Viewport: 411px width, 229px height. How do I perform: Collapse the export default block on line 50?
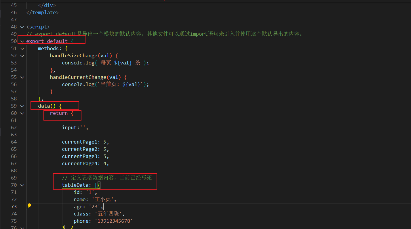(22, 41)
